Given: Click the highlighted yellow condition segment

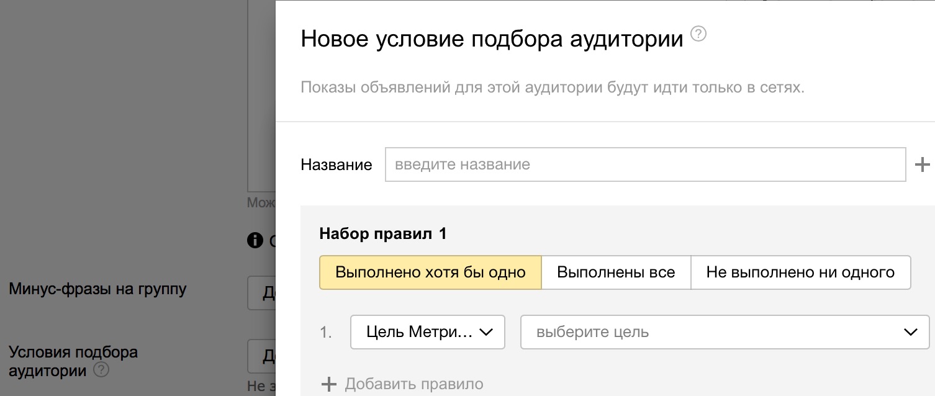Looking at the screenshot, I should point(430,272).
